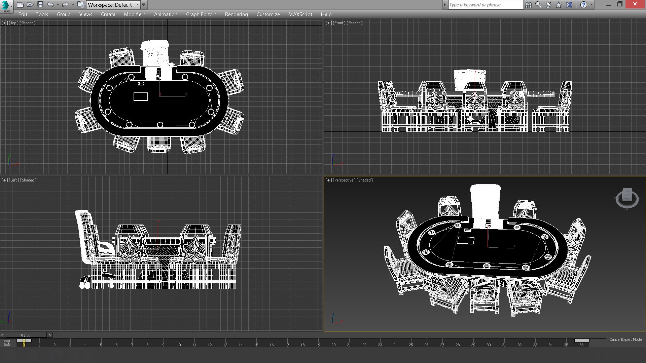Open the Modifiers menu
Screen dimensions: 646x363
[135, 14]
